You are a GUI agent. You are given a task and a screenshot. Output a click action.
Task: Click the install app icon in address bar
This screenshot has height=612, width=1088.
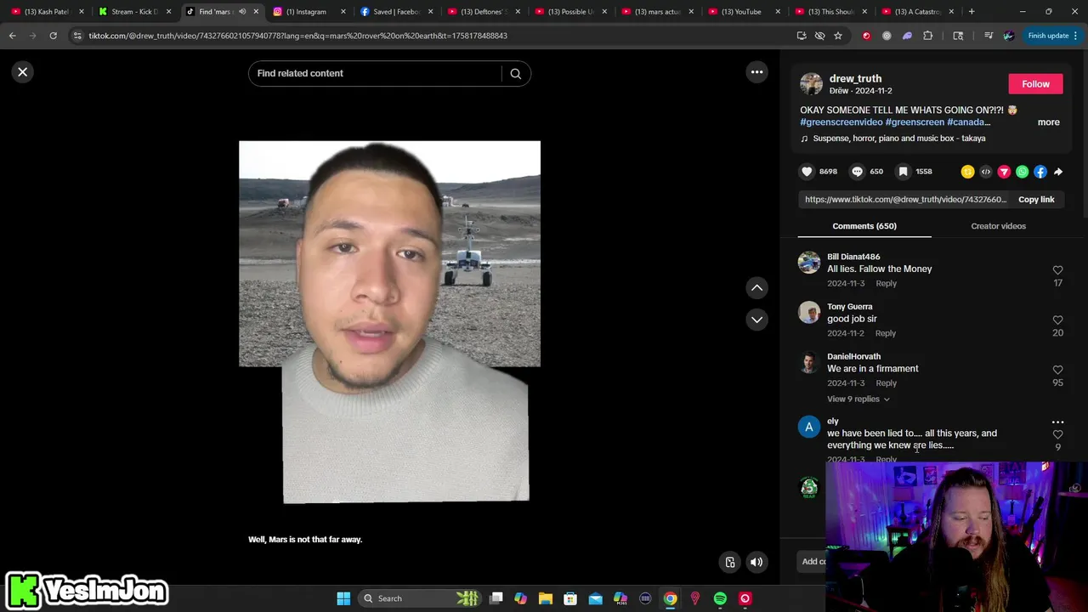pos(802,36)
